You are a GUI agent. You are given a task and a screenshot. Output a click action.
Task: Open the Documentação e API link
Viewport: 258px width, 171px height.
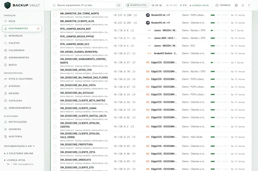click(x=19, y=146)
